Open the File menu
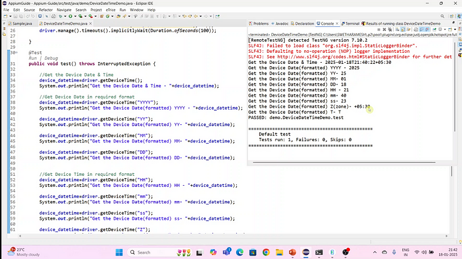Viewport: 462px width, 259px height. coord(6,10)
